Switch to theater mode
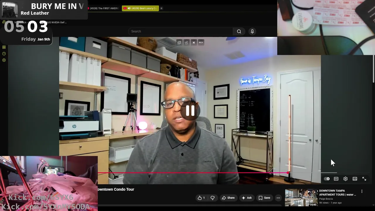 tap(355, 179)
